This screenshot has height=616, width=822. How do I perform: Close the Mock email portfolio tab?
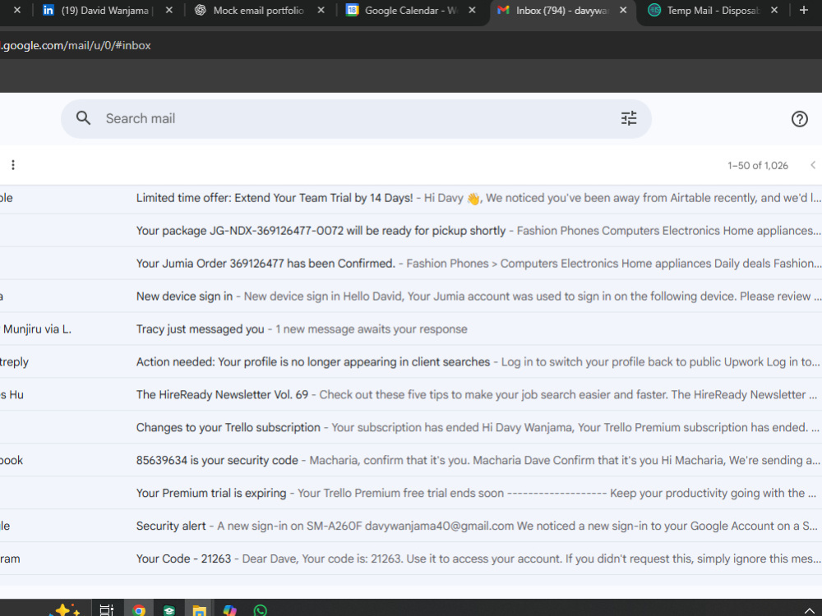pos(321,10)
